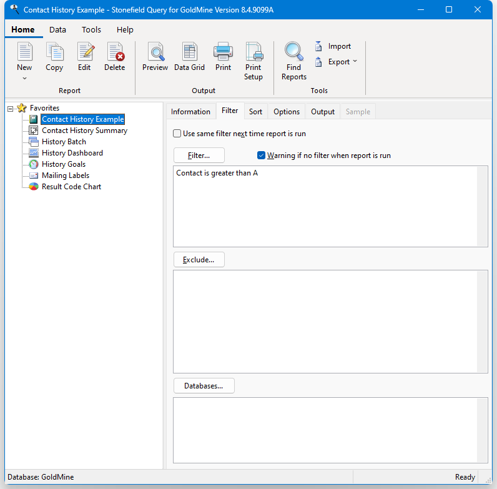Viewport: 497px width, 489px height.
Task: Click the New report icon
Action: pyautogui.click(x=24, y=52)
